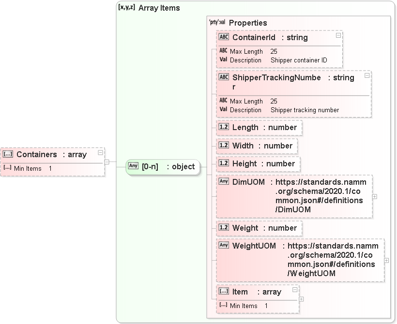Image resolution: width=397 pixels, height=324 pixels.
Task: Click the 1.2 number icon beside Height
Action: [x=224, y=163]
